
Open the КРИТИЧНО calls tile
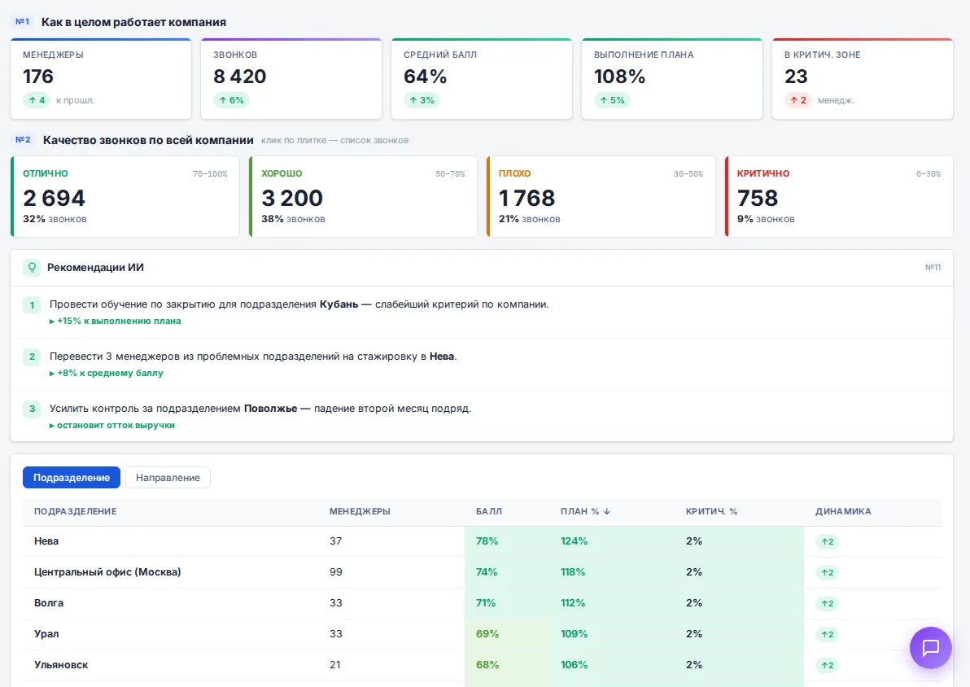(x=839, y=197)
